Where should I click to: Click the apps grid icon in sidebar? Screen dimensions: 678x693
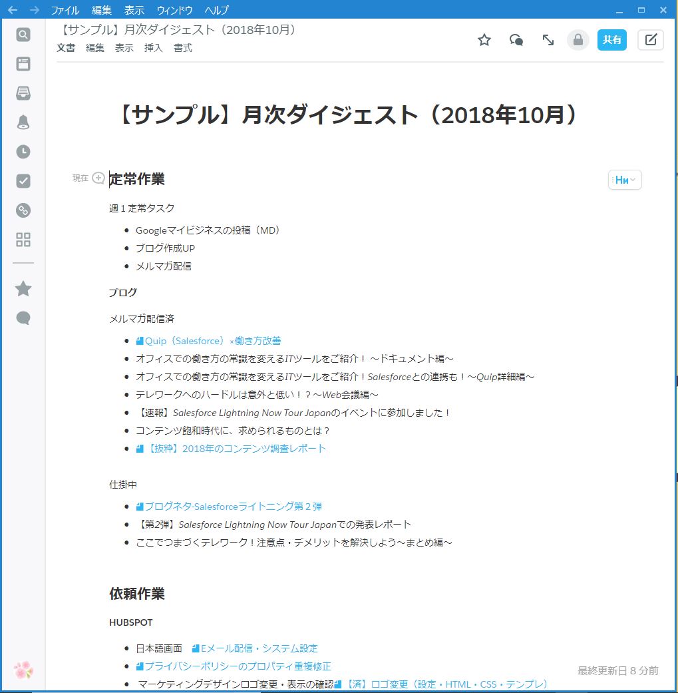23,240
